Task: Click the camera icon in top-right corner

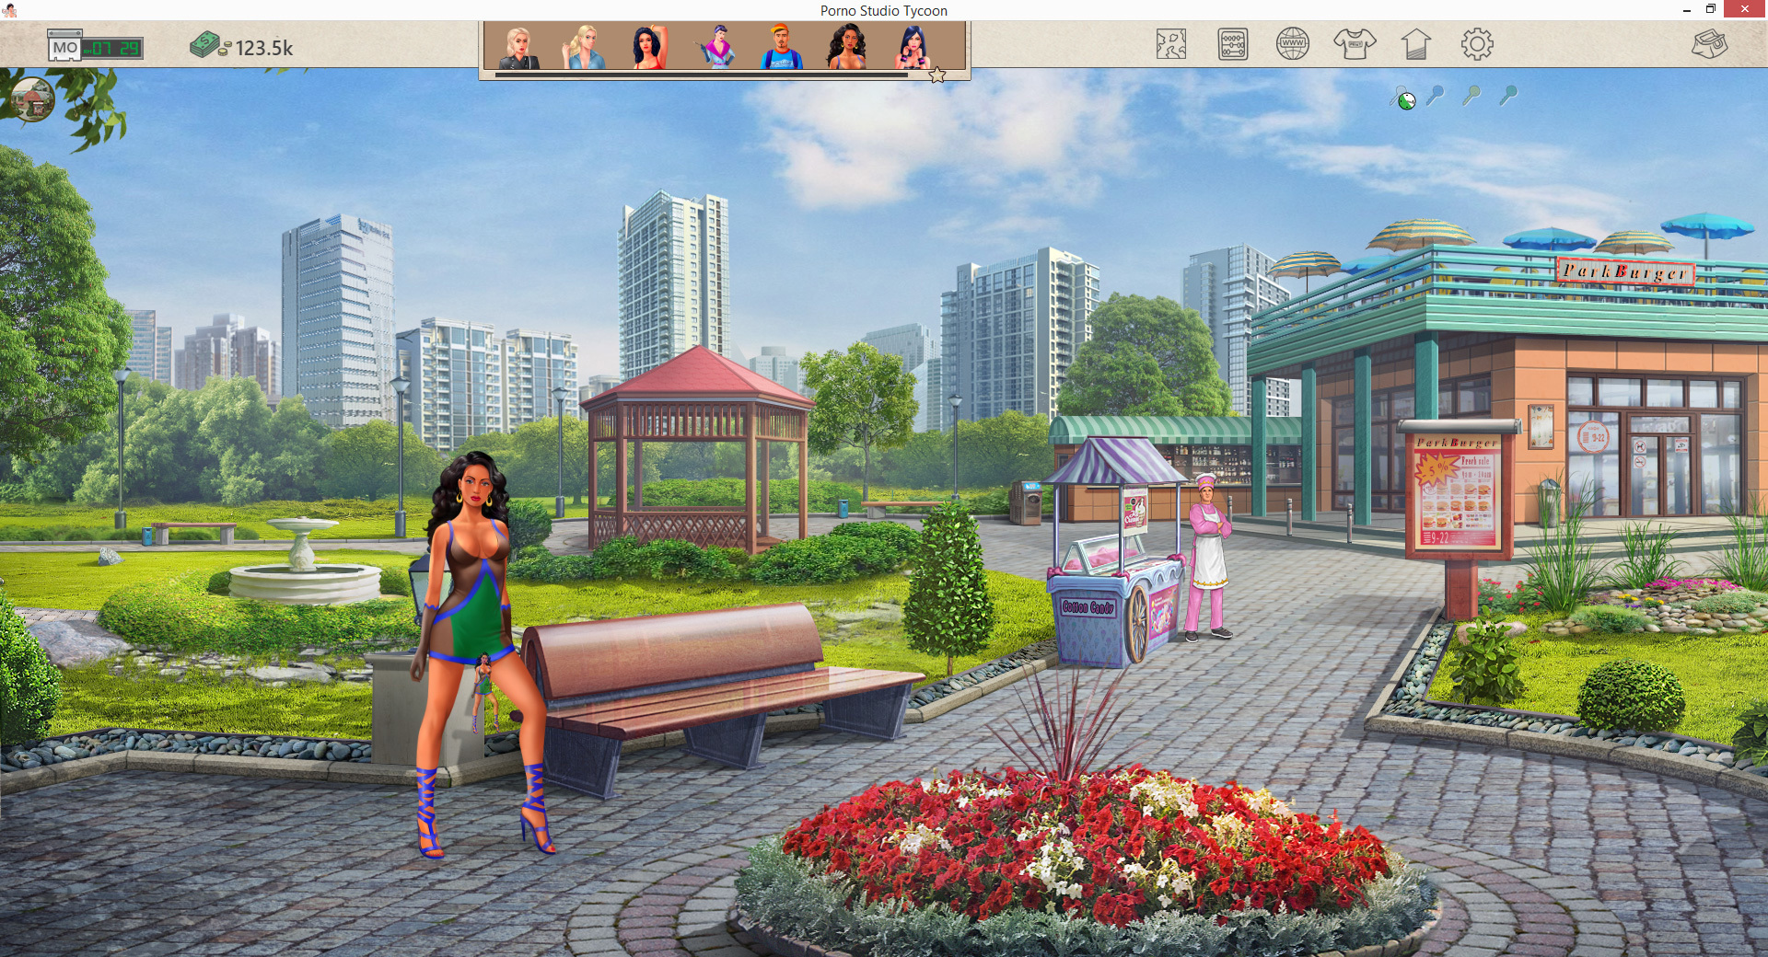Action: coord(1709,44)
